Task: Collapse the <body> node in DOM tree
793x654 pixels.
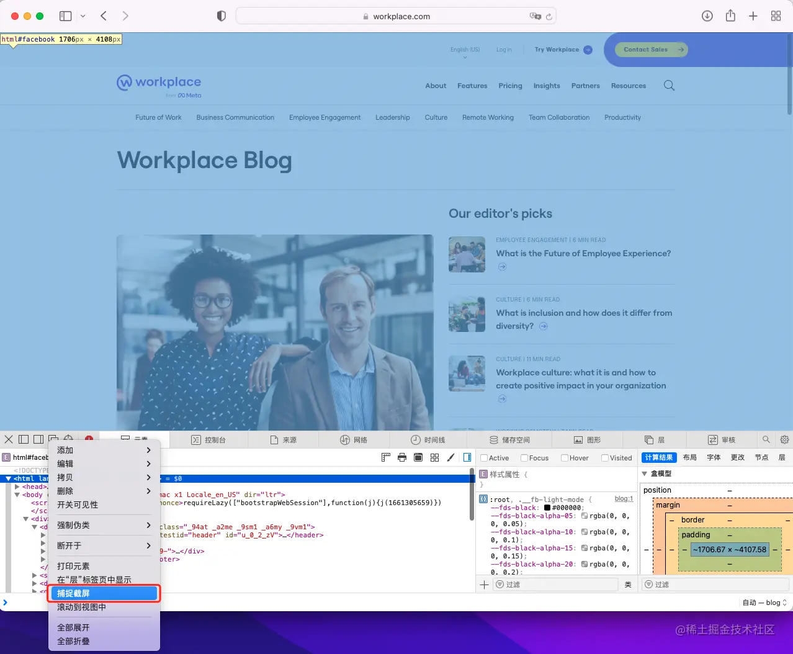Action: 17,495
